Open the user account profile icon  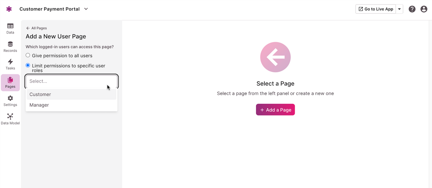[424, 9]
